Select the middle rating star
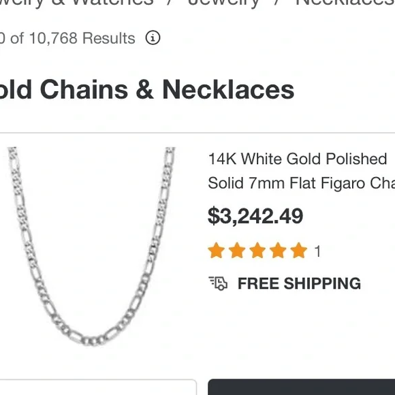 coord(257,251)
